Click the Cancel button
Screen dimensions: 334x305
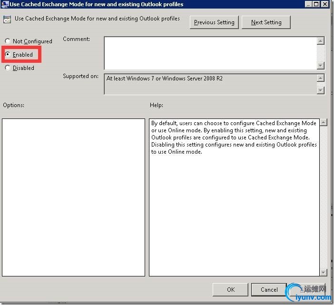point(269,289)
